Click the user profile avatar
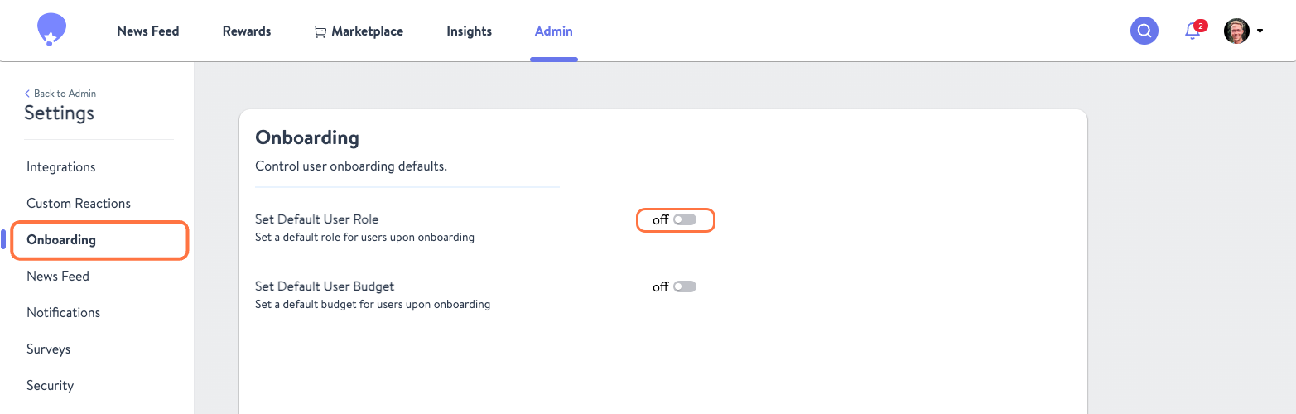The width and height of the screenshot is (1296, 414). click(x=1236, y=31)
